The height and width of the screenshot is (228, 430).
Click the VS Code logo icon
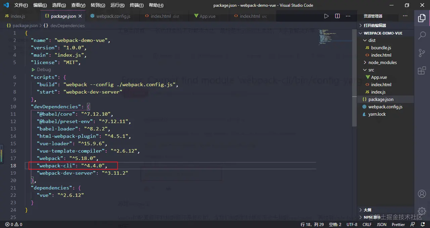pyautogui.click(x=6, y=5)
